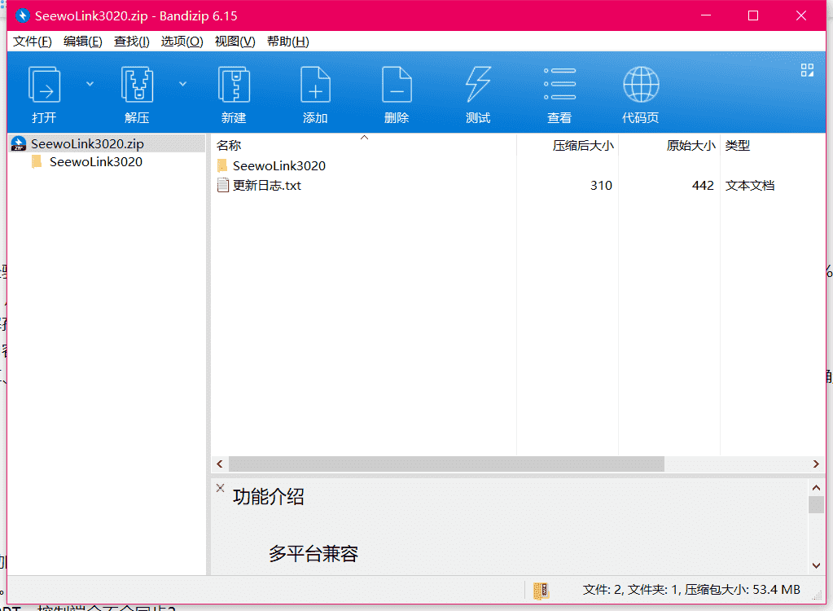Open the 查找(I) menu
This screenshot has height=611, width=833.
132,42
